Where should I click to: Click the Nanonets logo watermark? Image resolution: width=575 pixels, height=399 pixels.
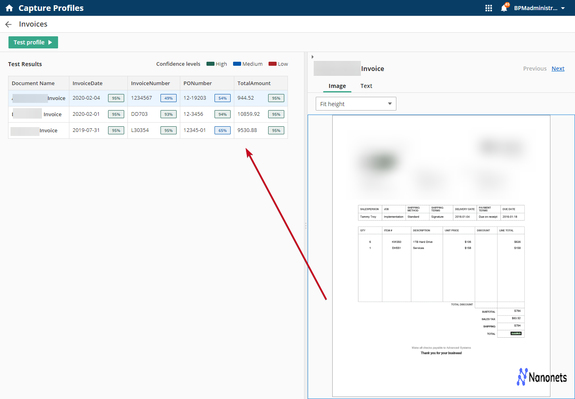tap(541, 377)
